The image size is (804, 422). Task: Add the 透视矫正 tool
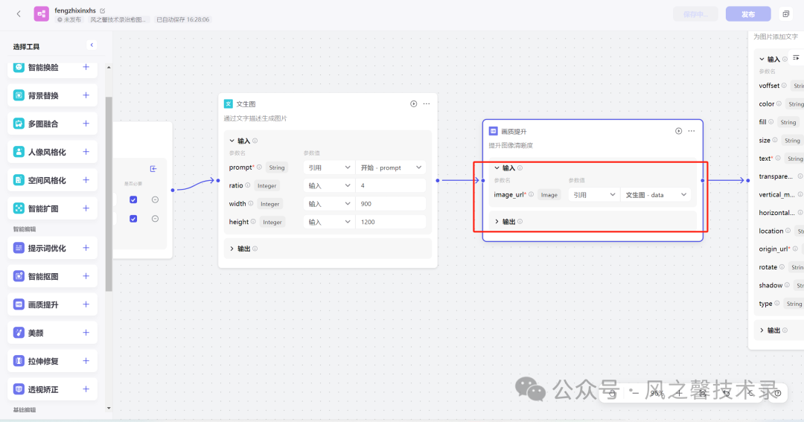[86, 389]
